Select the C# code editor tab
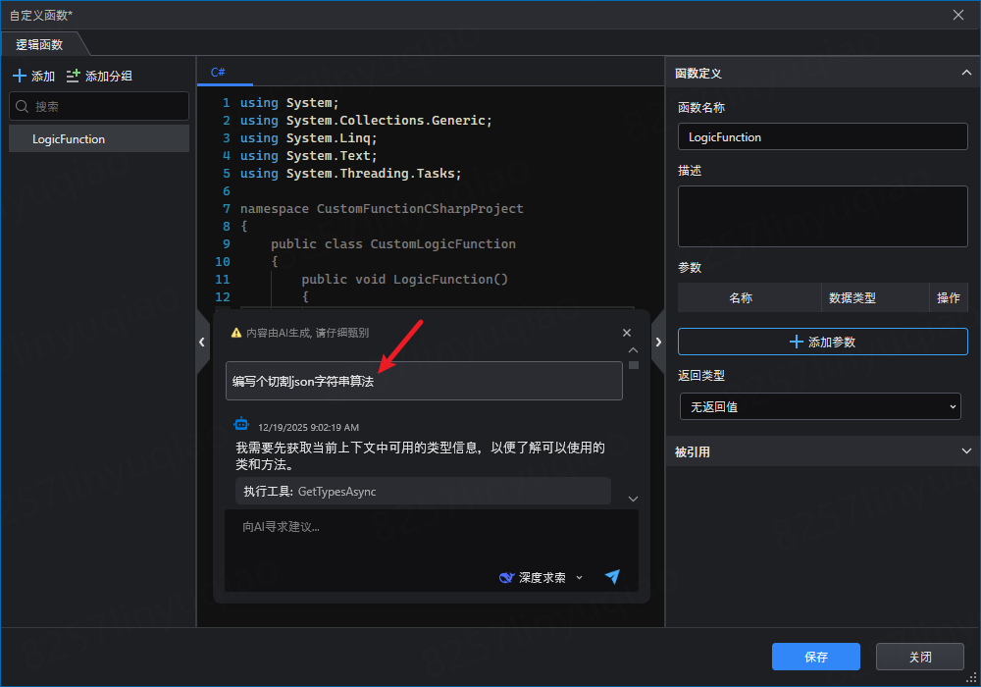 (x=218, y=73)
